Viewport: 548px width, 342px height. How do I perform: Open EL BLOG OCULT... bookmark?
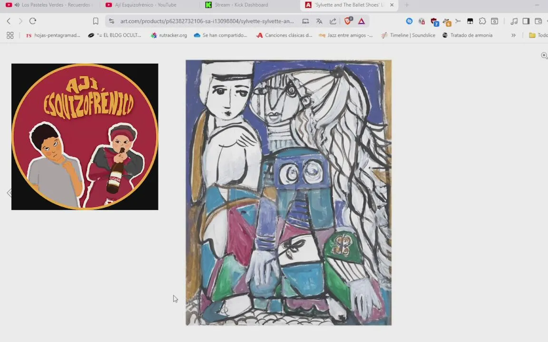115,35
